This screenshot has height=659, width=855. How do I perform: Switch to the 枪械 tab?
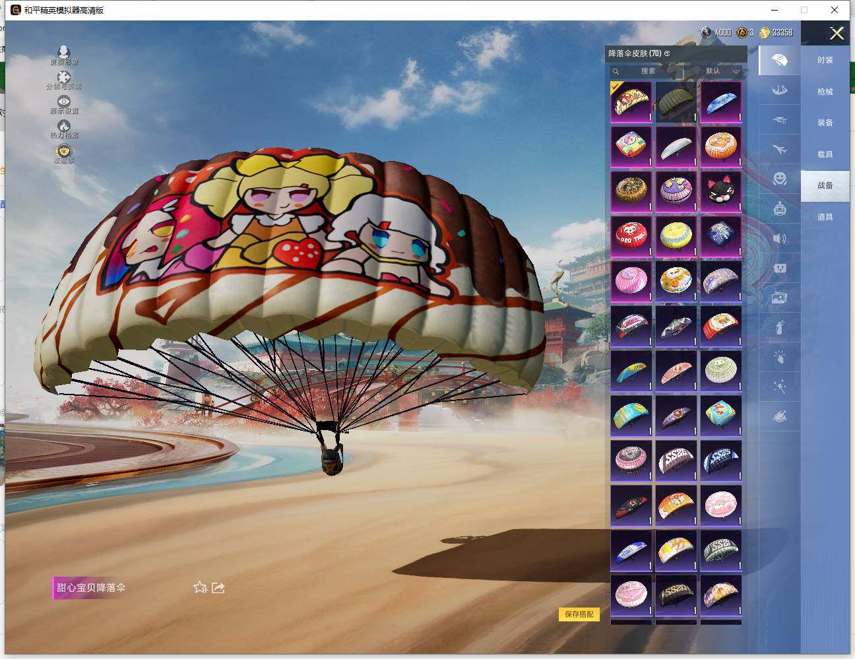click(825, 92)
